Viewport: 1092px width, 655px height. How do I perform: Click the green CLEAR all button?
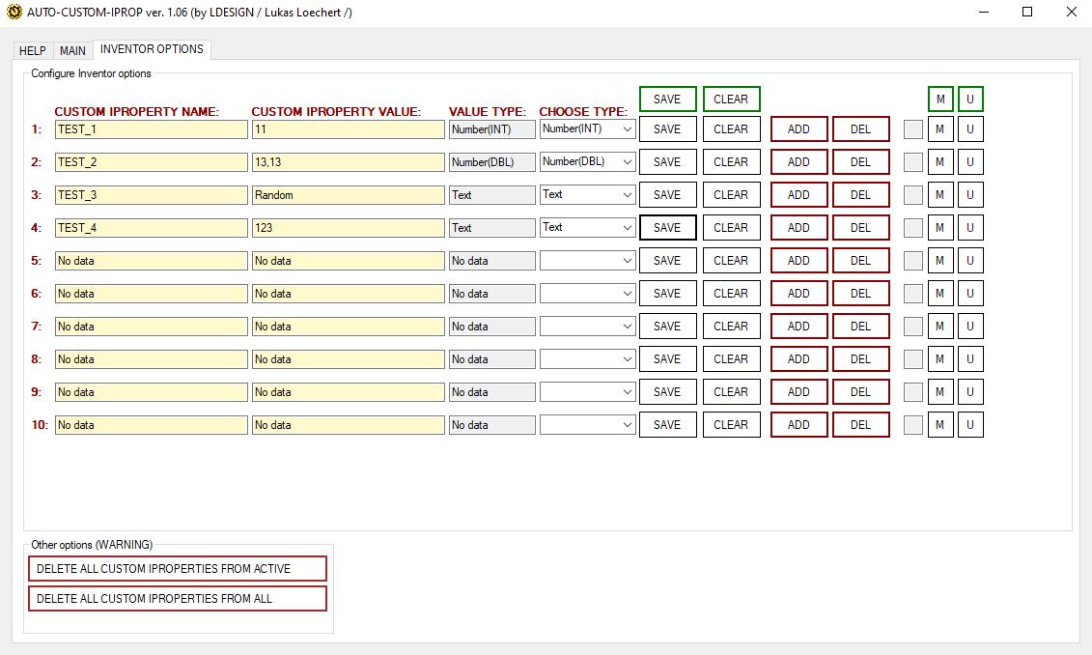tap(731, 99)
